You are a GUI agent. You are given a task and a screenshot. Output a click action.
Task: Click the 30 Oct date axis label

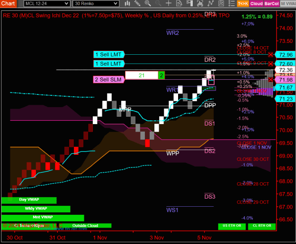click(15, 237)
